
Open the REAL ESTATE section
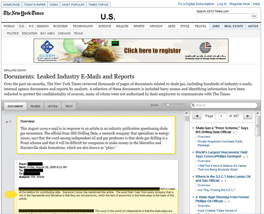coord(234,26)
